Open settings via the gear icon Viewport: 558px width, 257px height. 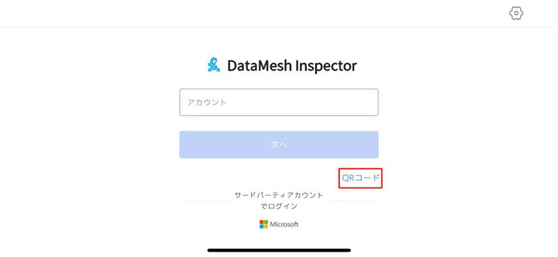point(516,13)
